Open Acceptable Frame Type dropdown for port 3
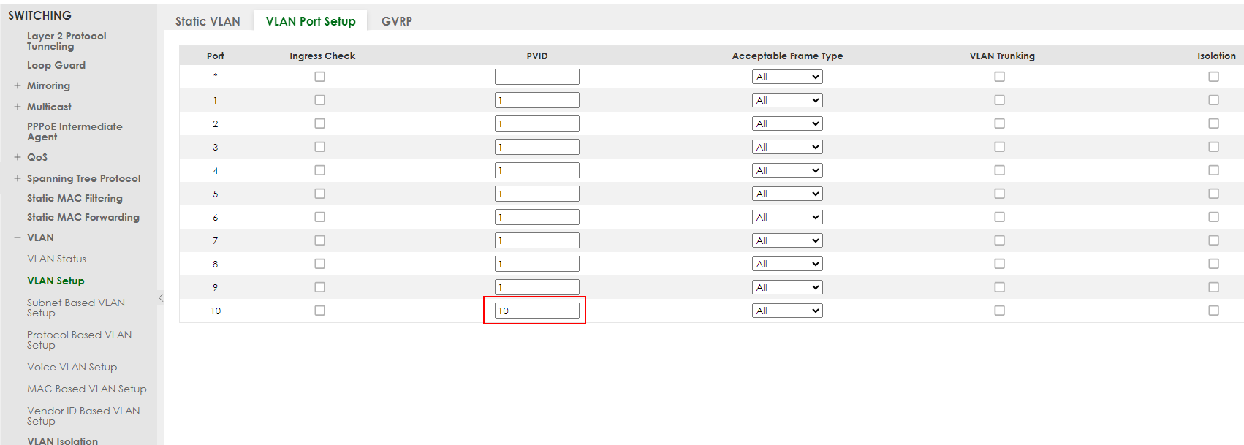1244x445 pixels. (x=787, y=147)
